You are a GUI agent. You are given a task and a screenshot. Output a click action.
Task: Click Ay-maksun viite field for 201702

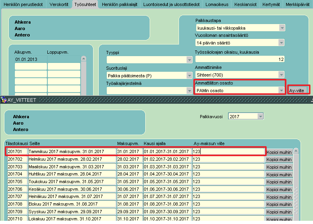tap(228, 159)
